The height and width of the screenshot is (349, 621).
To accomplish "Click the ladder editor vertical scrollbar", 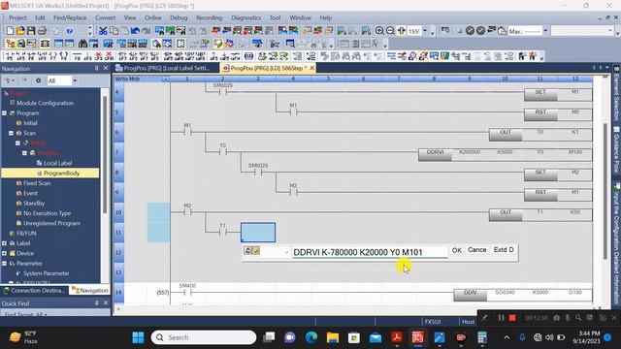I will coord(605,191).
